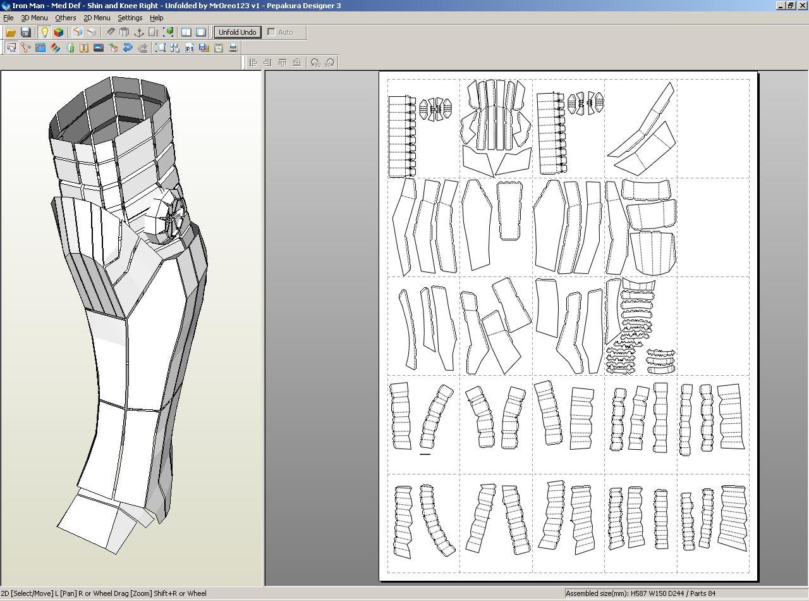Viewport: 809px width, 601px height.
Task: Open the File menu
Action: click(x=8, y=18)
